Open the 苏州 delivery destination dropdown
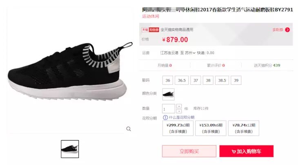The height and width of the screenshot is (165, 298). (190, 53)
